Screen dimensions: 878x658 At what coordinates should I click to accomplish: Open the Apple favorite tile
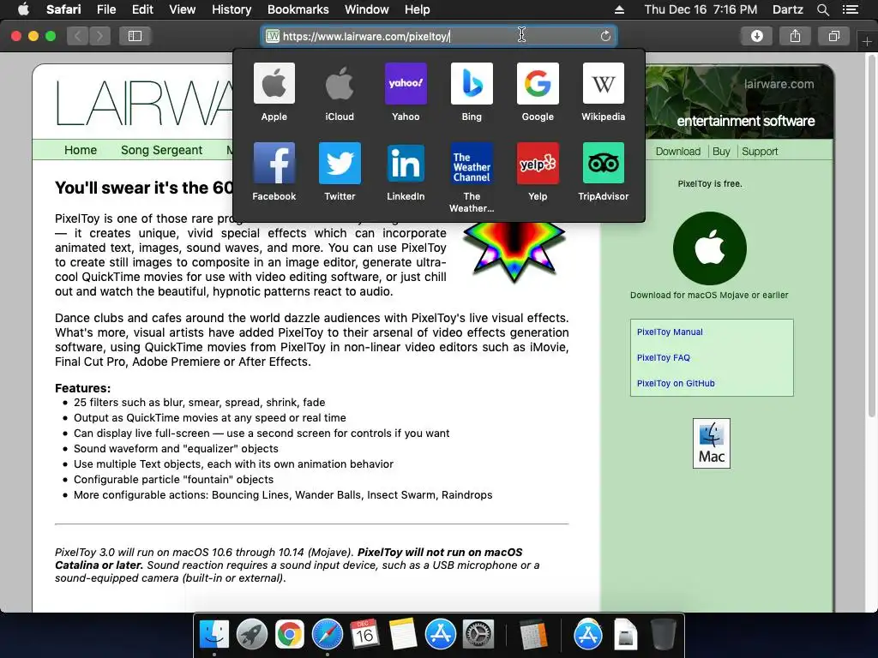coord(274,84)
